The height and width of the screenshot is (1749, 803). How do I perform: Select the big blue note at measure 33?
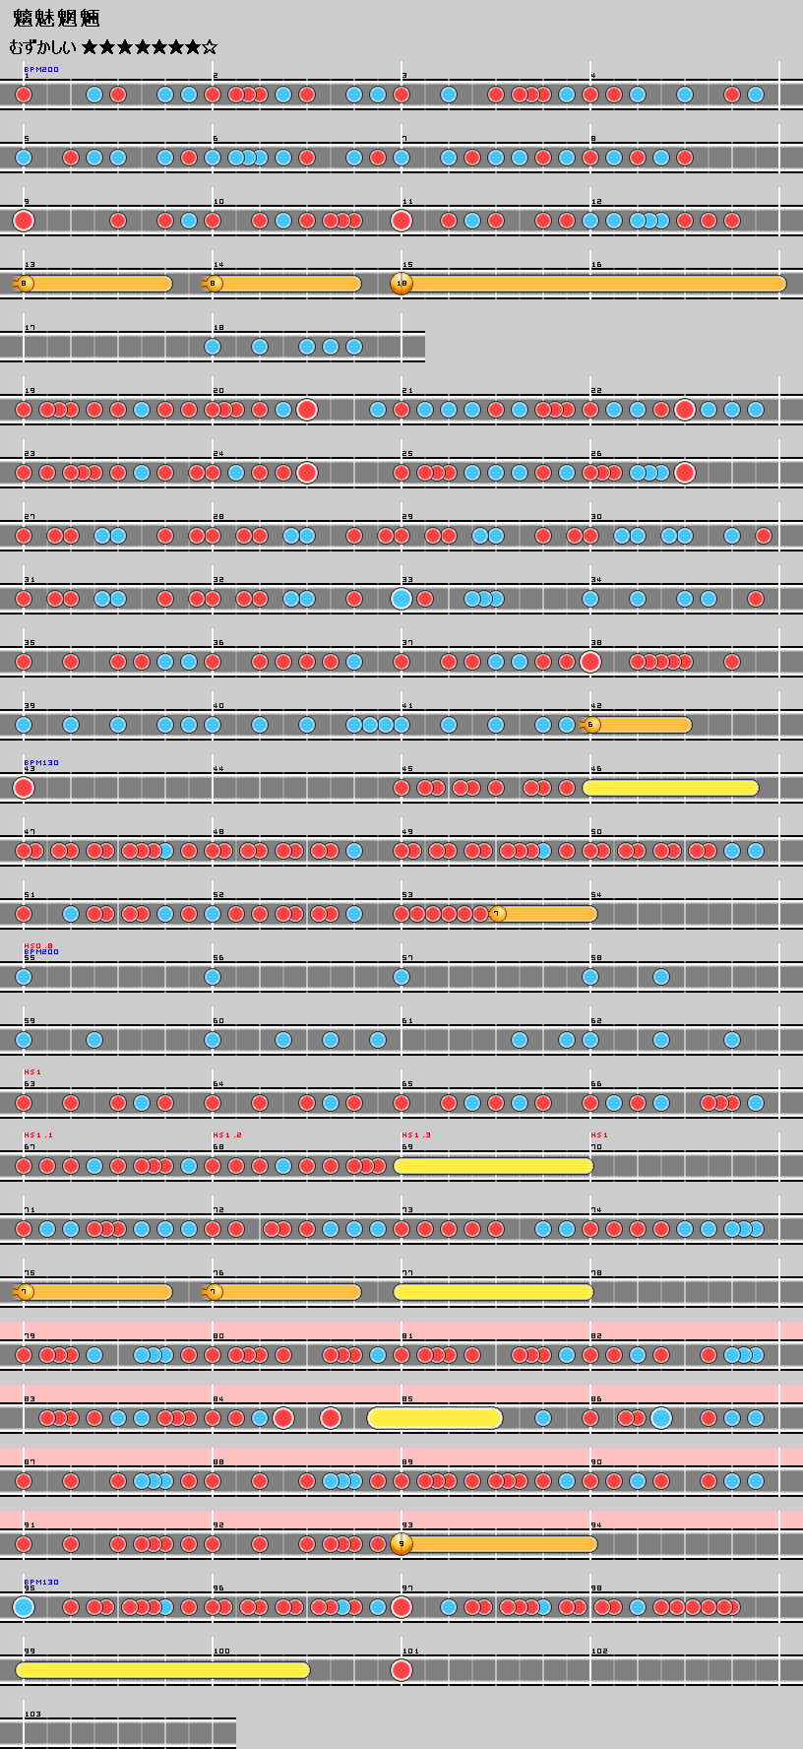click(x=401, y=599)
